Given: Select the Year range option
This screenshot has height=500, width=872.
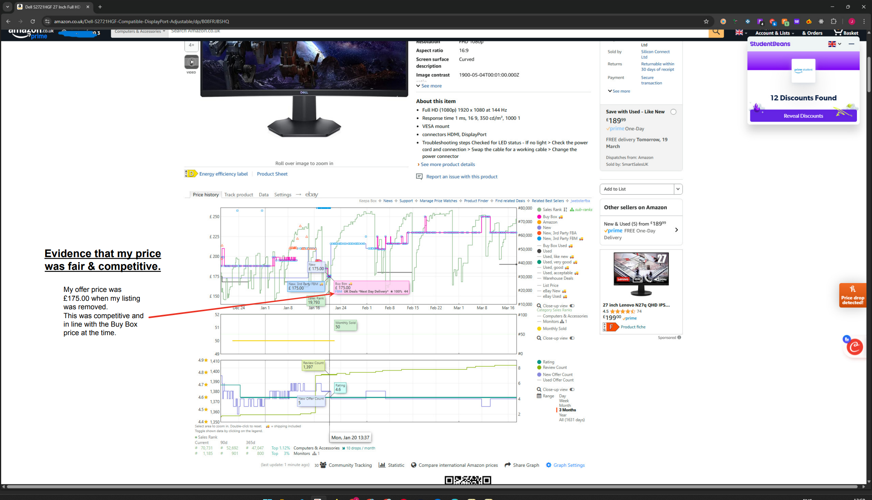Looking at the screenshot, I should click(x=563, y=415).
